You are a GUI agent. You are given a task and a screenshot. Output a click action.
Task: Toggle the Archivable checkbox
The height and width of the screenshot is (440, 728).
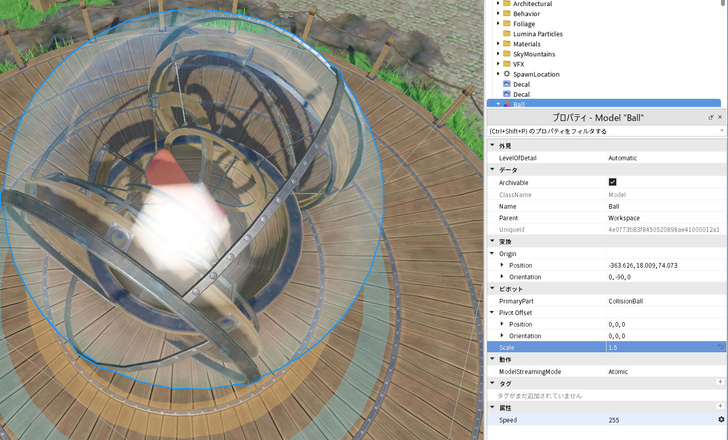[x=613, y=182]
